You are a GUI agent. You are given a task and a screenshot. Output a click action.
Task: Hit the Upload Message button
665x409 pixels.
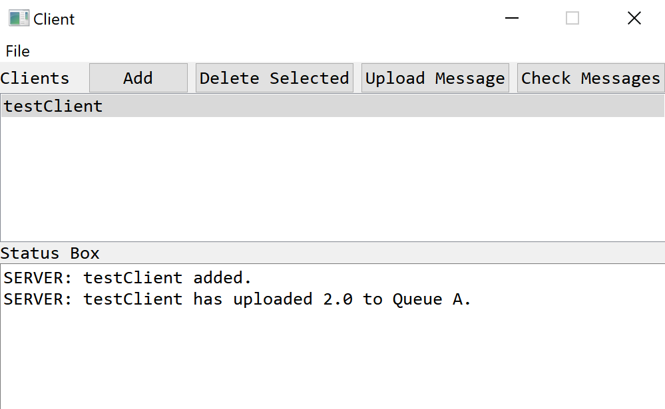[x=435, y=78]
